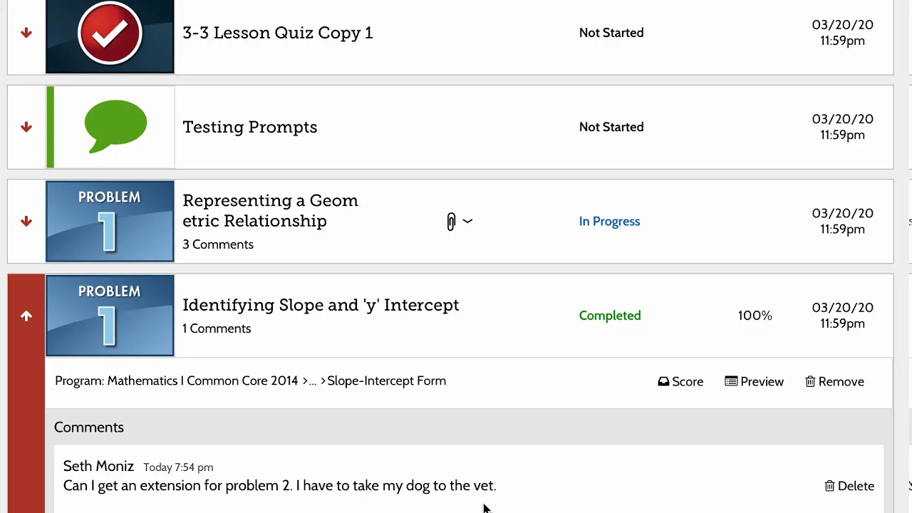
Task: Open the 3-3 Lesson Quiz Copy 1 title
Action: tap(278, 33)
